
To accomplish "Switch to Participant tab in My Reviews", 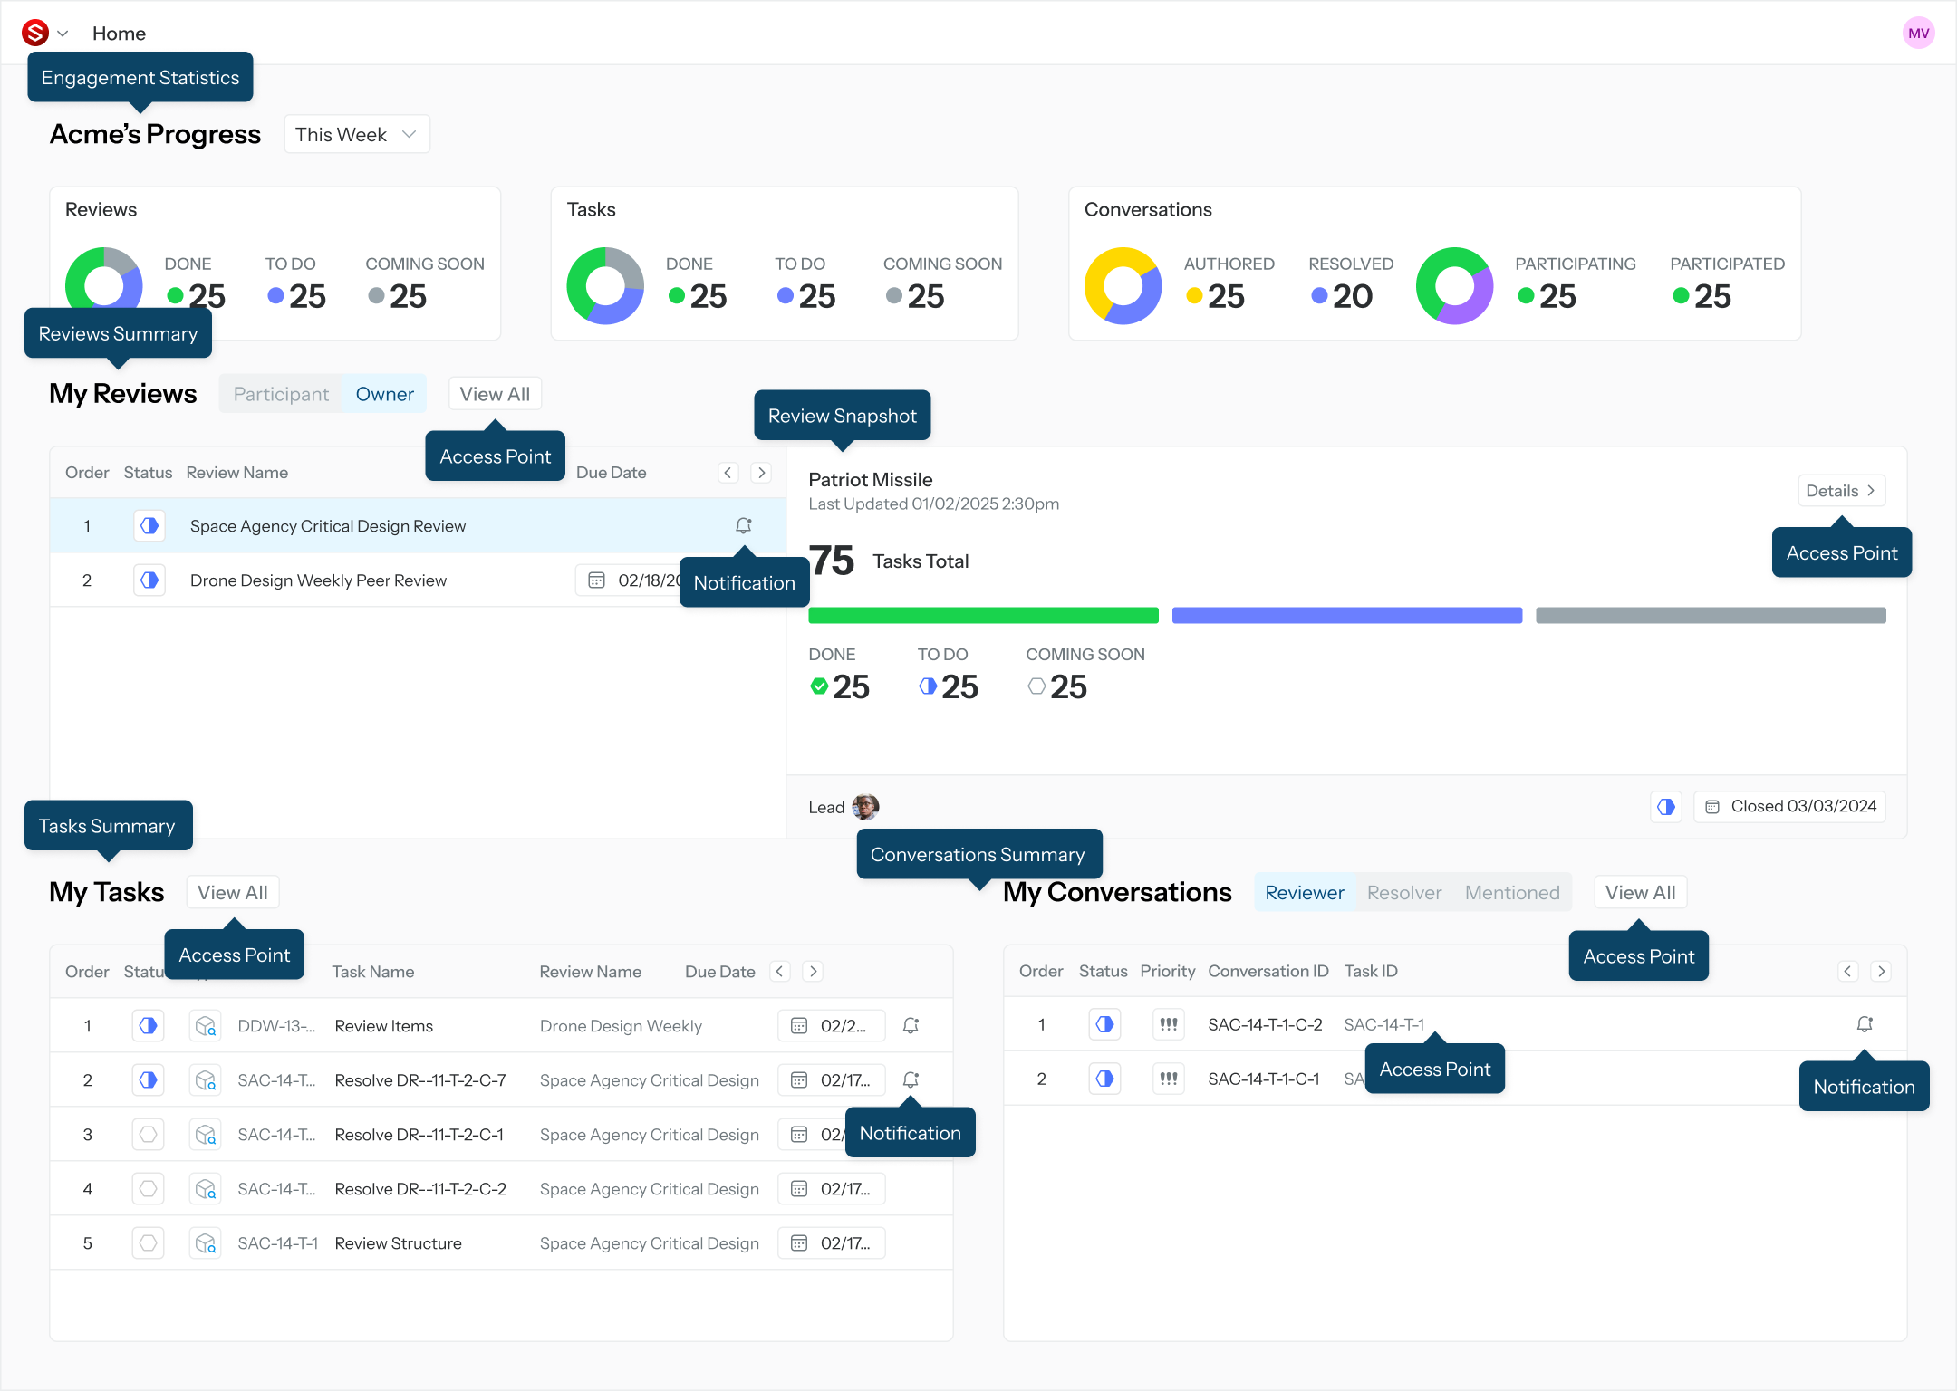I will (x=281, y=394).
